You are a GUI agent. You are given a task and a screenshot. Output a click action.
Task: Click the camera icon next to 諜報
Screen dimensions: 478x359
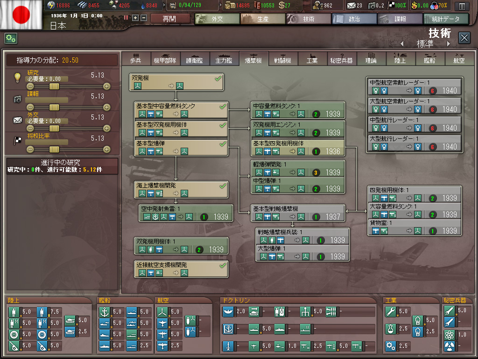click(x=18, y=99)
